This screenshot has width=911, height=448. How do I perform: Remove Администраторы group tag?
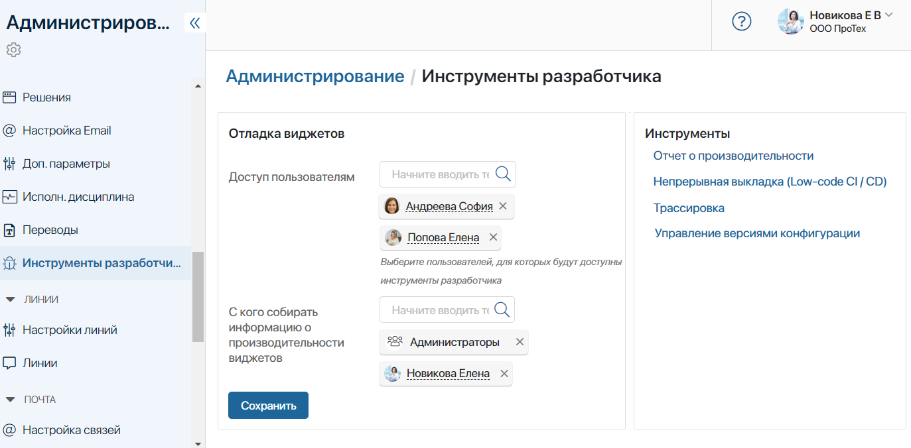[520, 342]
